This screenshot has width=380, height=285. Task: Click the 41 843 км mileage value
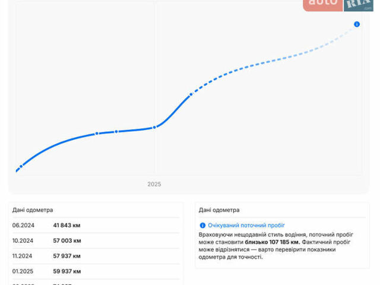pos(67,226)
